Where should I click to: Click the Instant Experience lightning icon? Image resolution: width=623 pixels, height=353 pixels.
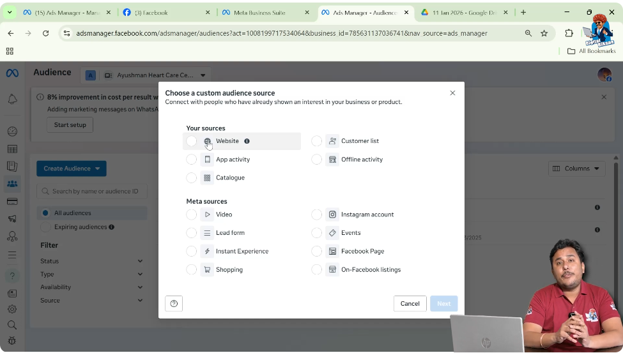[x=207, y=251]
